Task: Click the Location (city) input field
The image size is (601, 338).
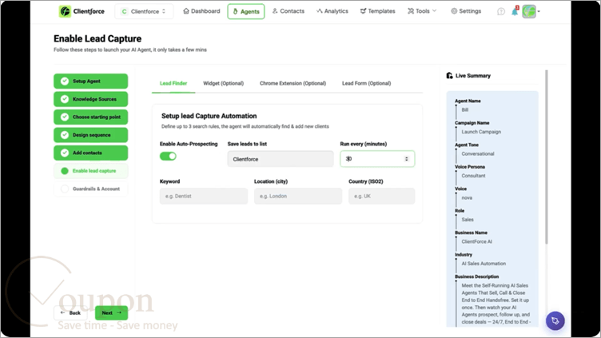Action: point(298,197)
